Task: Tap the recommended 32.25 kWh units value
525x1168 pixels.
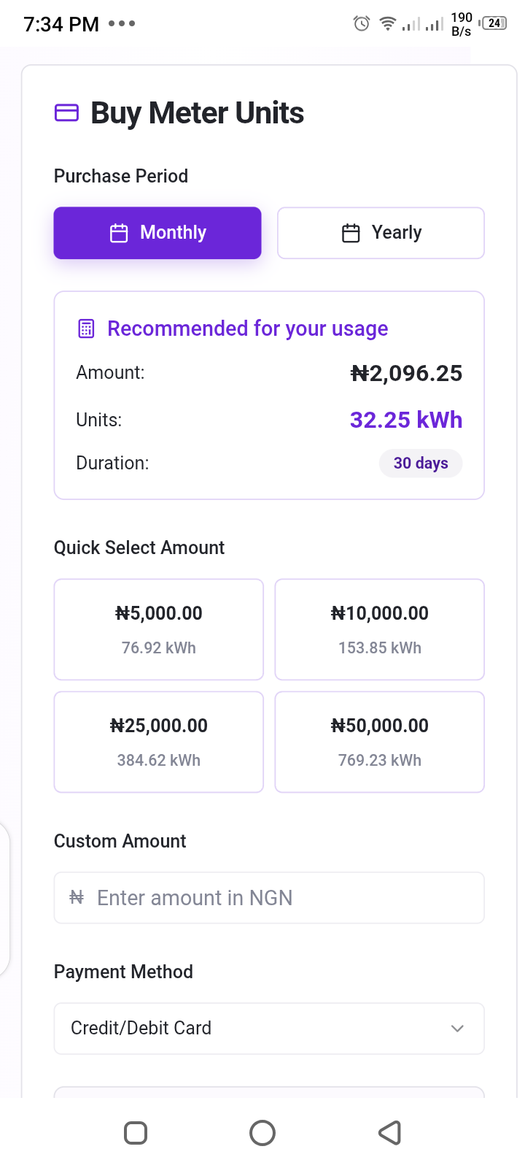Action: point(406,420)
